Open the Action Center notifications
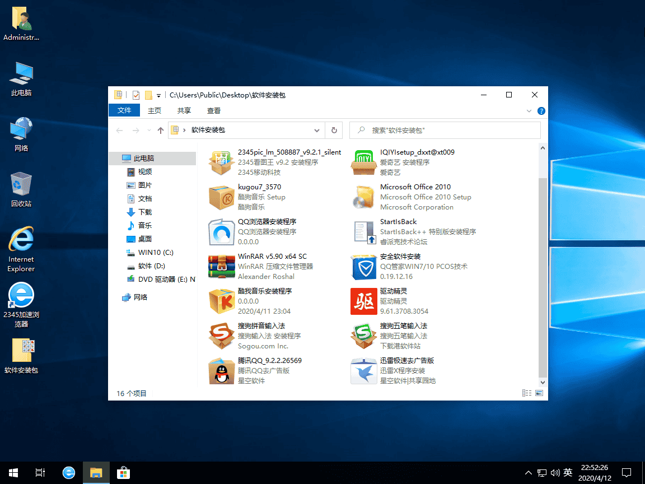The height and width of the screenshot is (484, 645). tap(627, 472)
